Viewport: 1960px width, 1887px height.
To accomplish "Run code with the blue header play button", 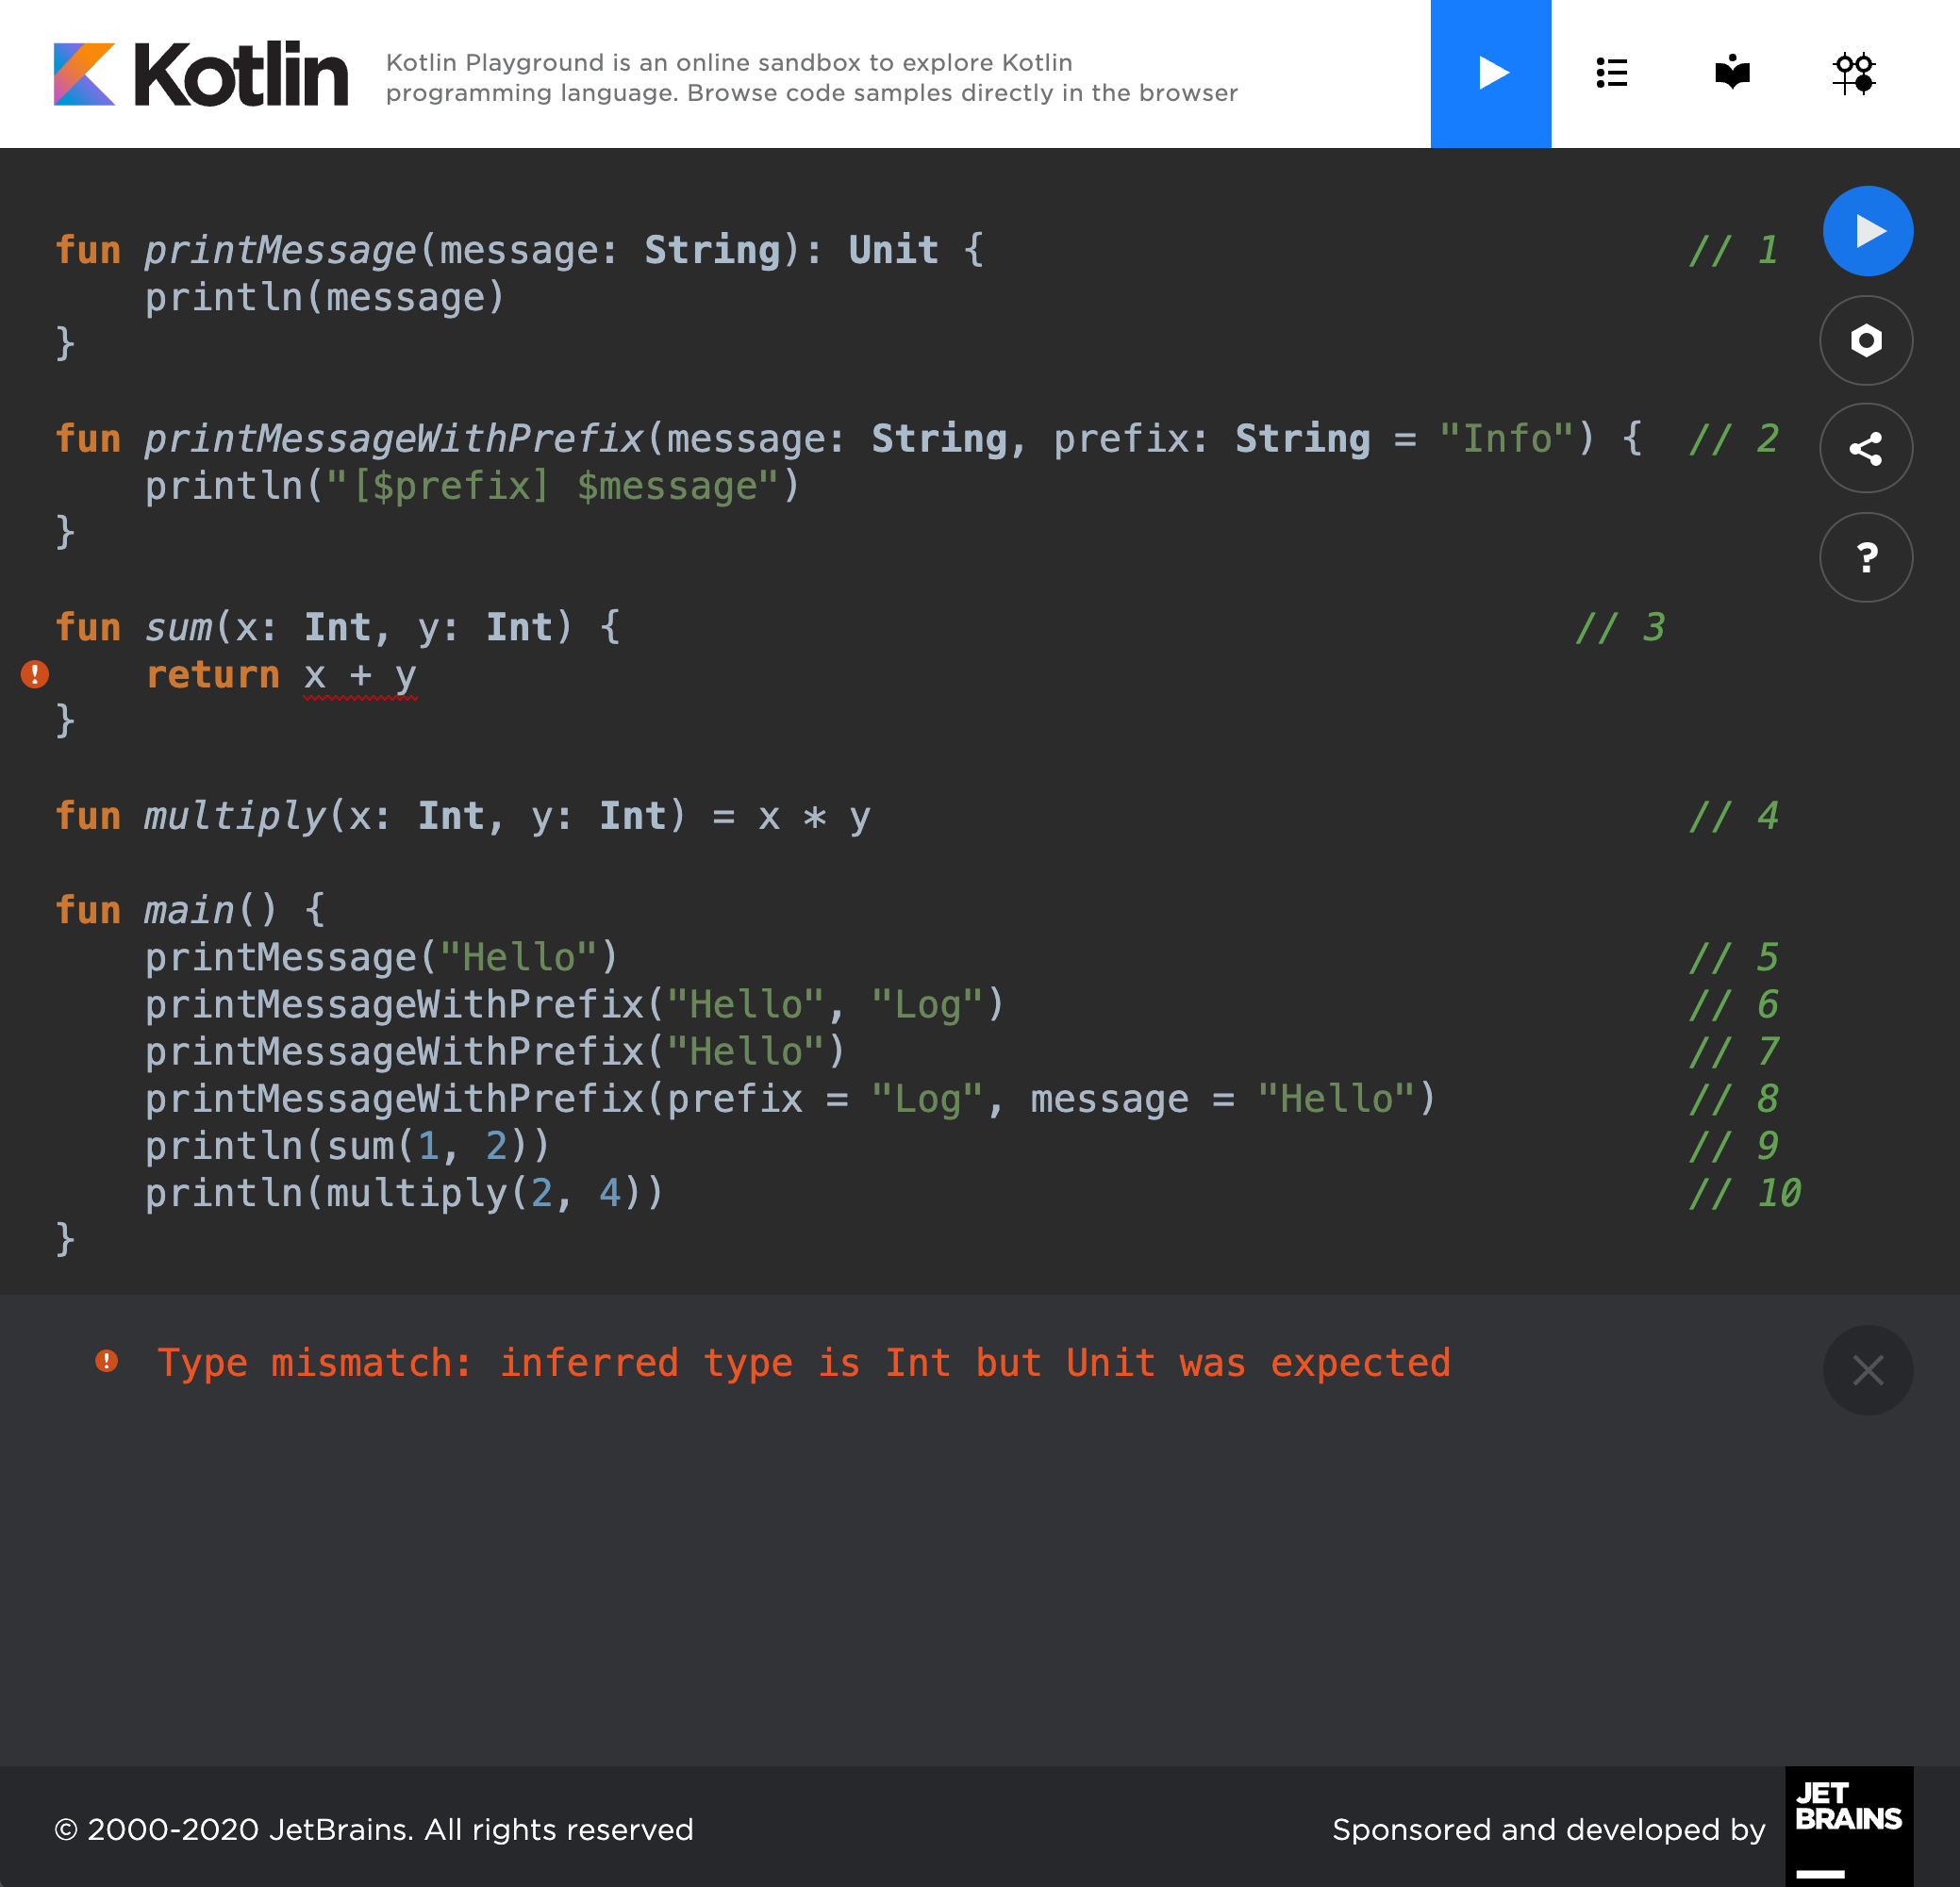I will (x=1490, y=74).
